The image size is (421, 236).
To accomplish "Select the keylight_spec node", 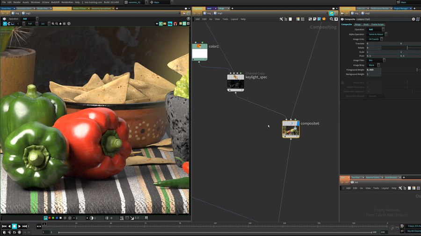I will click(x=235, y=83).
